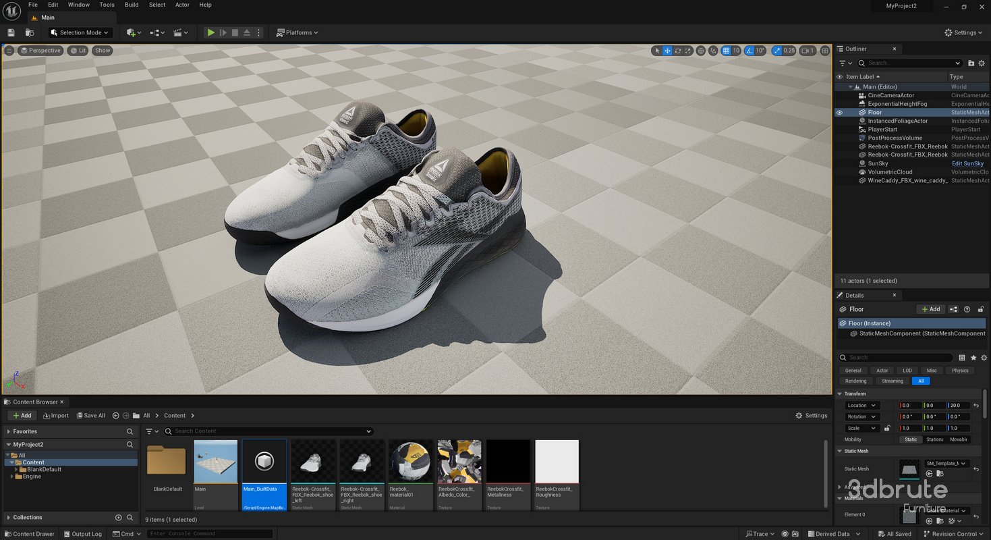Toggle rotation angle snapping
This screenshot has width=991, height=540.
(749, 51)
